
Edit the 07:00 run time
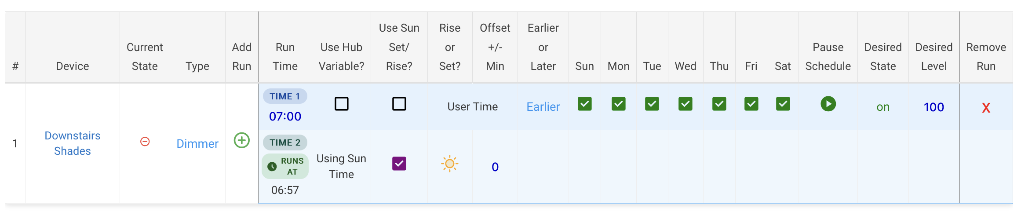click(285, 117)
